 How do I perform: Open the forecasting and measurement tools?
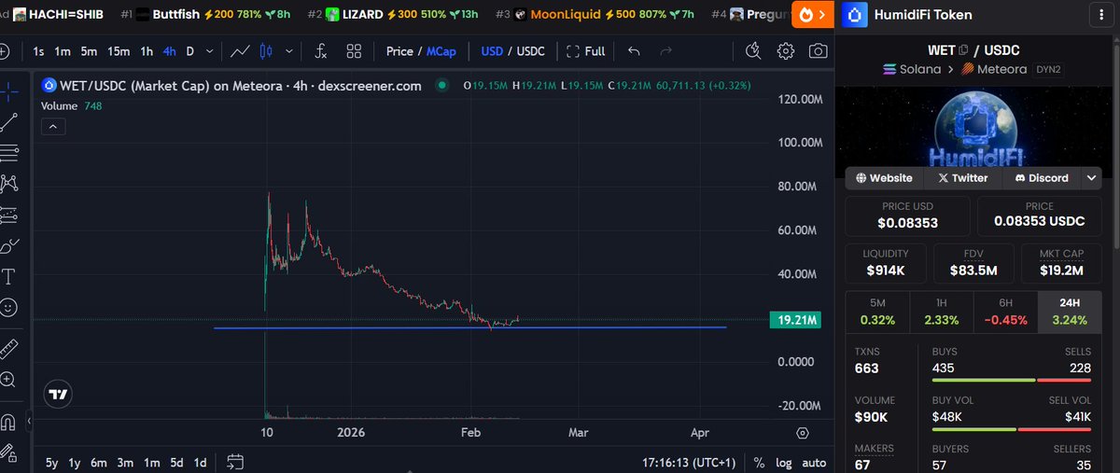click(9, 215)
